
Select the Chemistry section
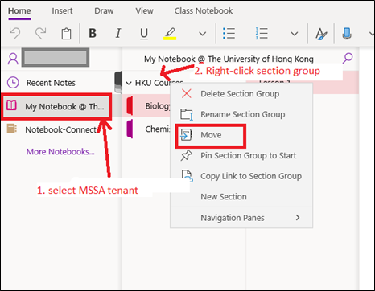[x=158, y=129]
